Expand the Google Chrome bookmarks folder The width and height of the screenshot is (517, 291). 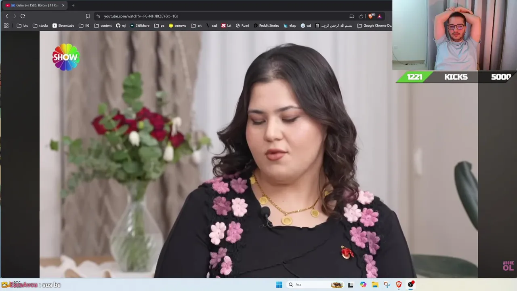[374, 25]
